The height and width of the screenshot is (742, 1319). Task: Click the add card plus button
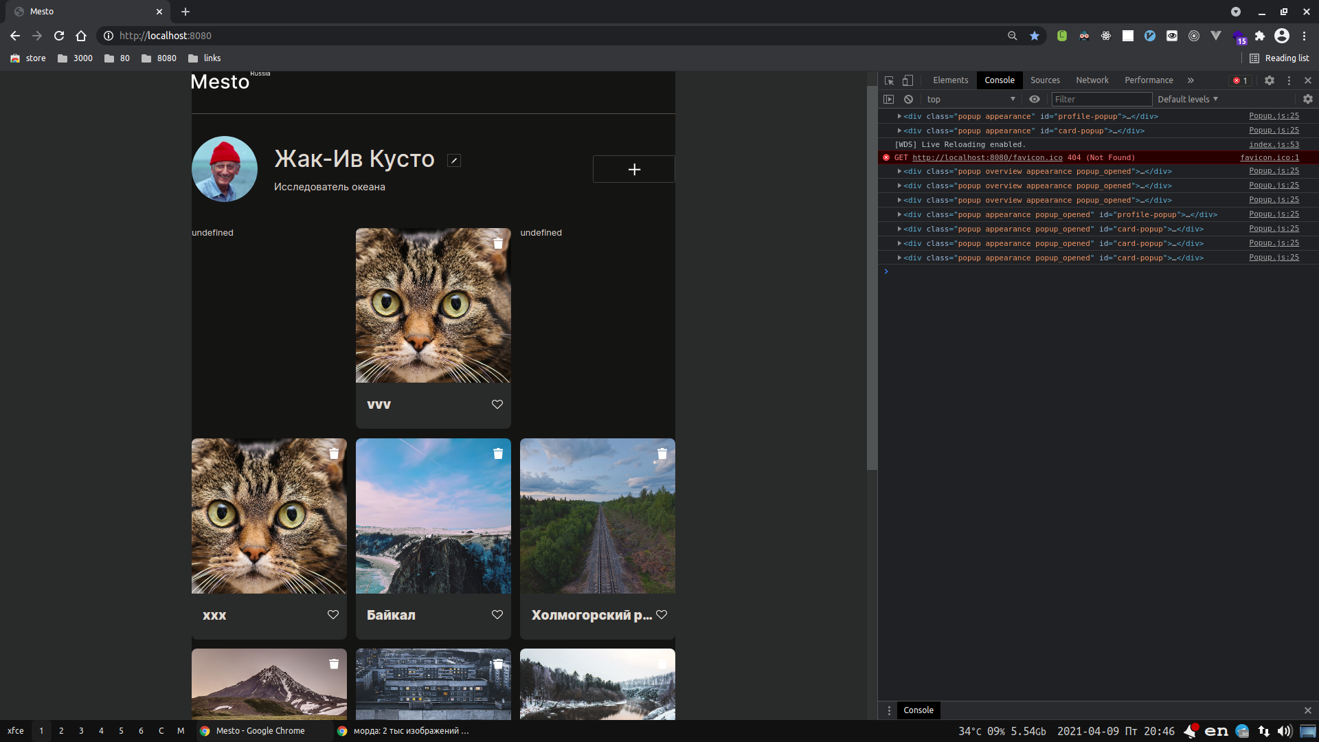(634, 169)
